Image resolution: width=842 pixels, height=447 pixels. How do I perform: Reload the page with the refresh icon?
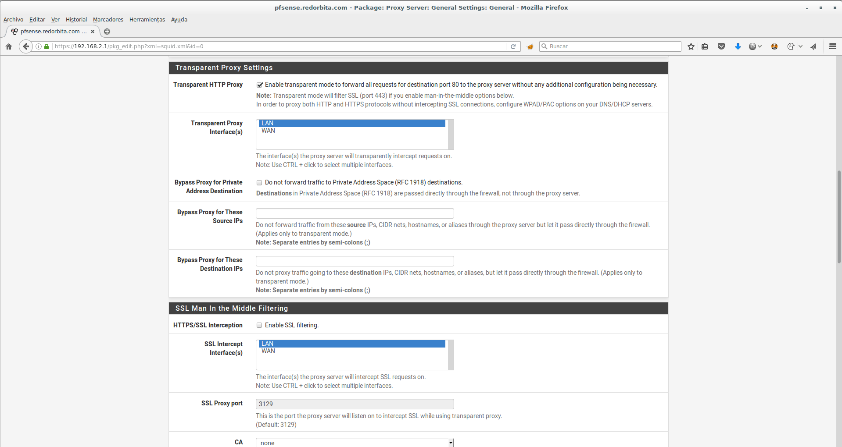pos(513,46)
